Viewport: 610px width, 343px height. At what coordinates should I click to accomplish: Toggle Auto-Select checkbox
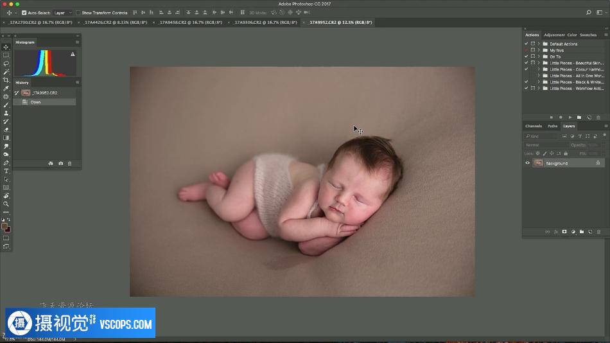point(24,12)
